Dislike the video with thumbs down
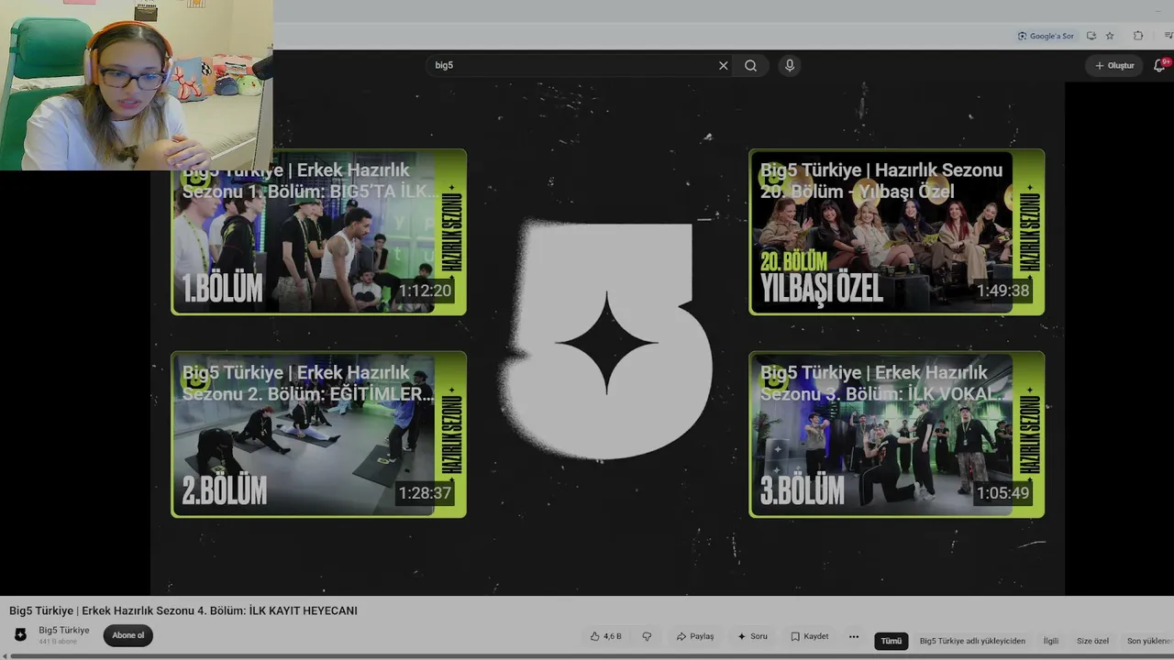Viewport: 1174px width, 660px height. 647,636
